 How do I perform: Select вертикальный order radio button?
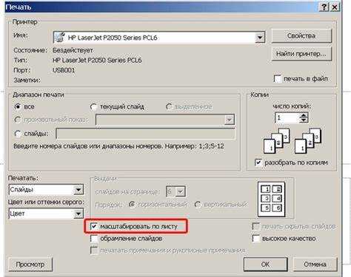198,205
